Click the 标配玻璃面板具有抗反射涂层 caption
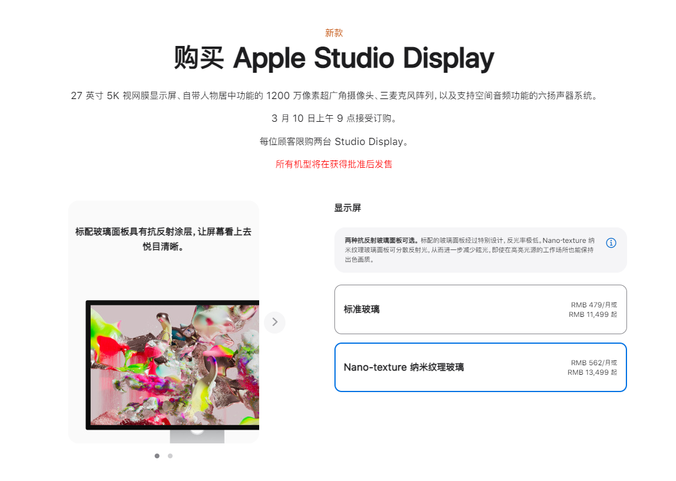Image resolution: width=676 pixels, height=481 pixels. 164,239
